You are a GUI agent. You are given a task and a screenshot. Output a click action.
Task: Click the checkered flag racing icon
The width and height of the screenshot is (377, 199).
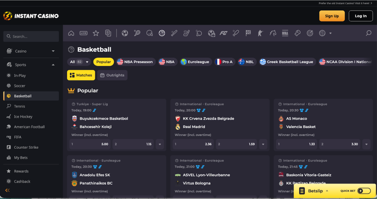point(248,33)
